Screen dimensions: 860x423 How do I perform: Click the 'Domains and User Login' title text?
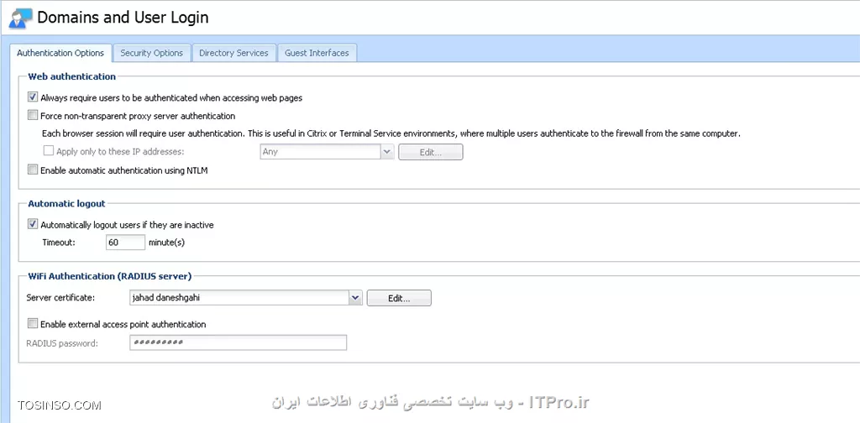tap(123, 18)
